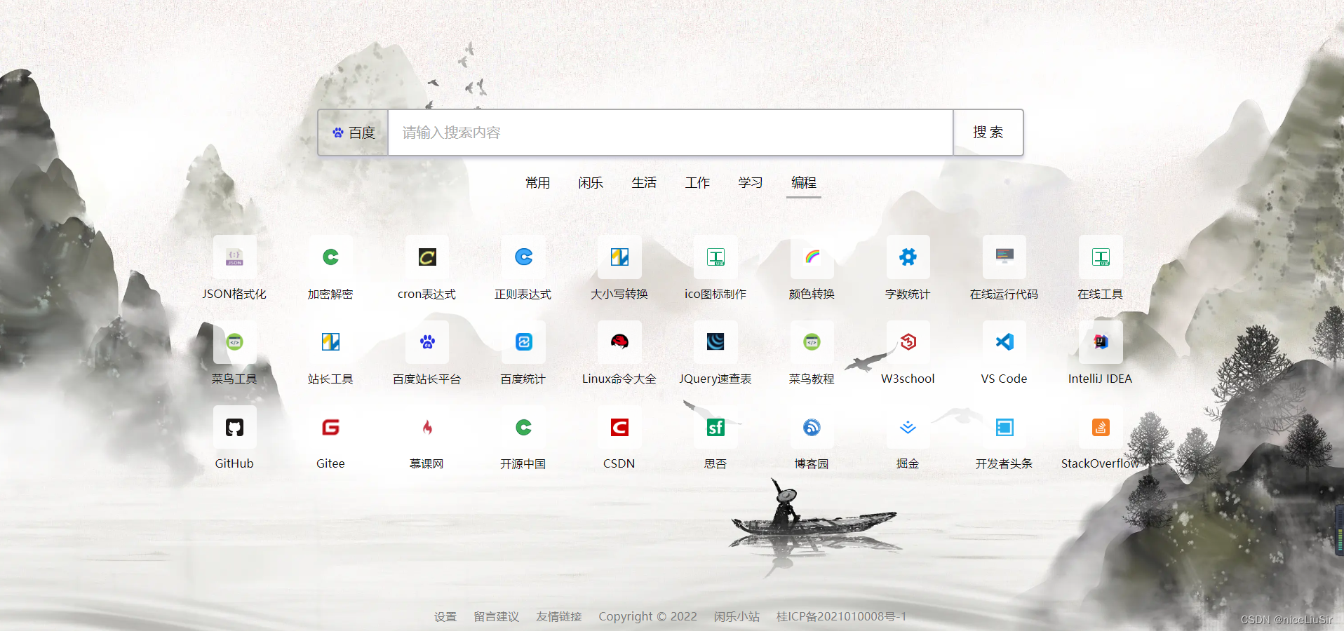This screenshot has height=631, width=1344.
Task: Switch to the 常用 tab
Action: tap(538, 183)
